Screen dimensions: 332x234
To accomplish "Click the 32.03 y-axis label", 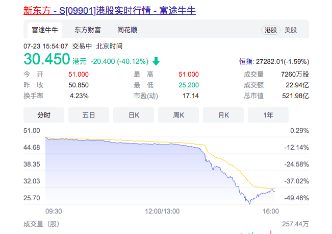I will pyautogui.click(x=32, y=181).
